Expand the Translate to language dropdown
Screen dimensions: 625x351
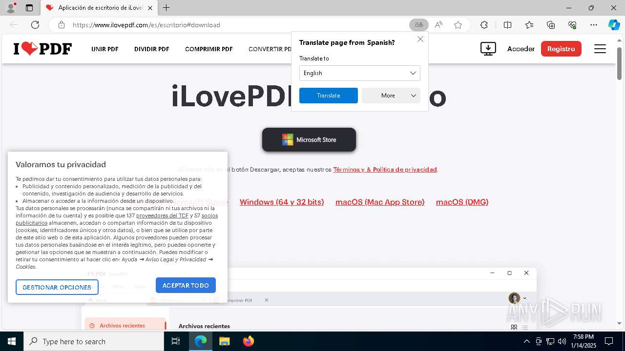(x=359, y=73)
